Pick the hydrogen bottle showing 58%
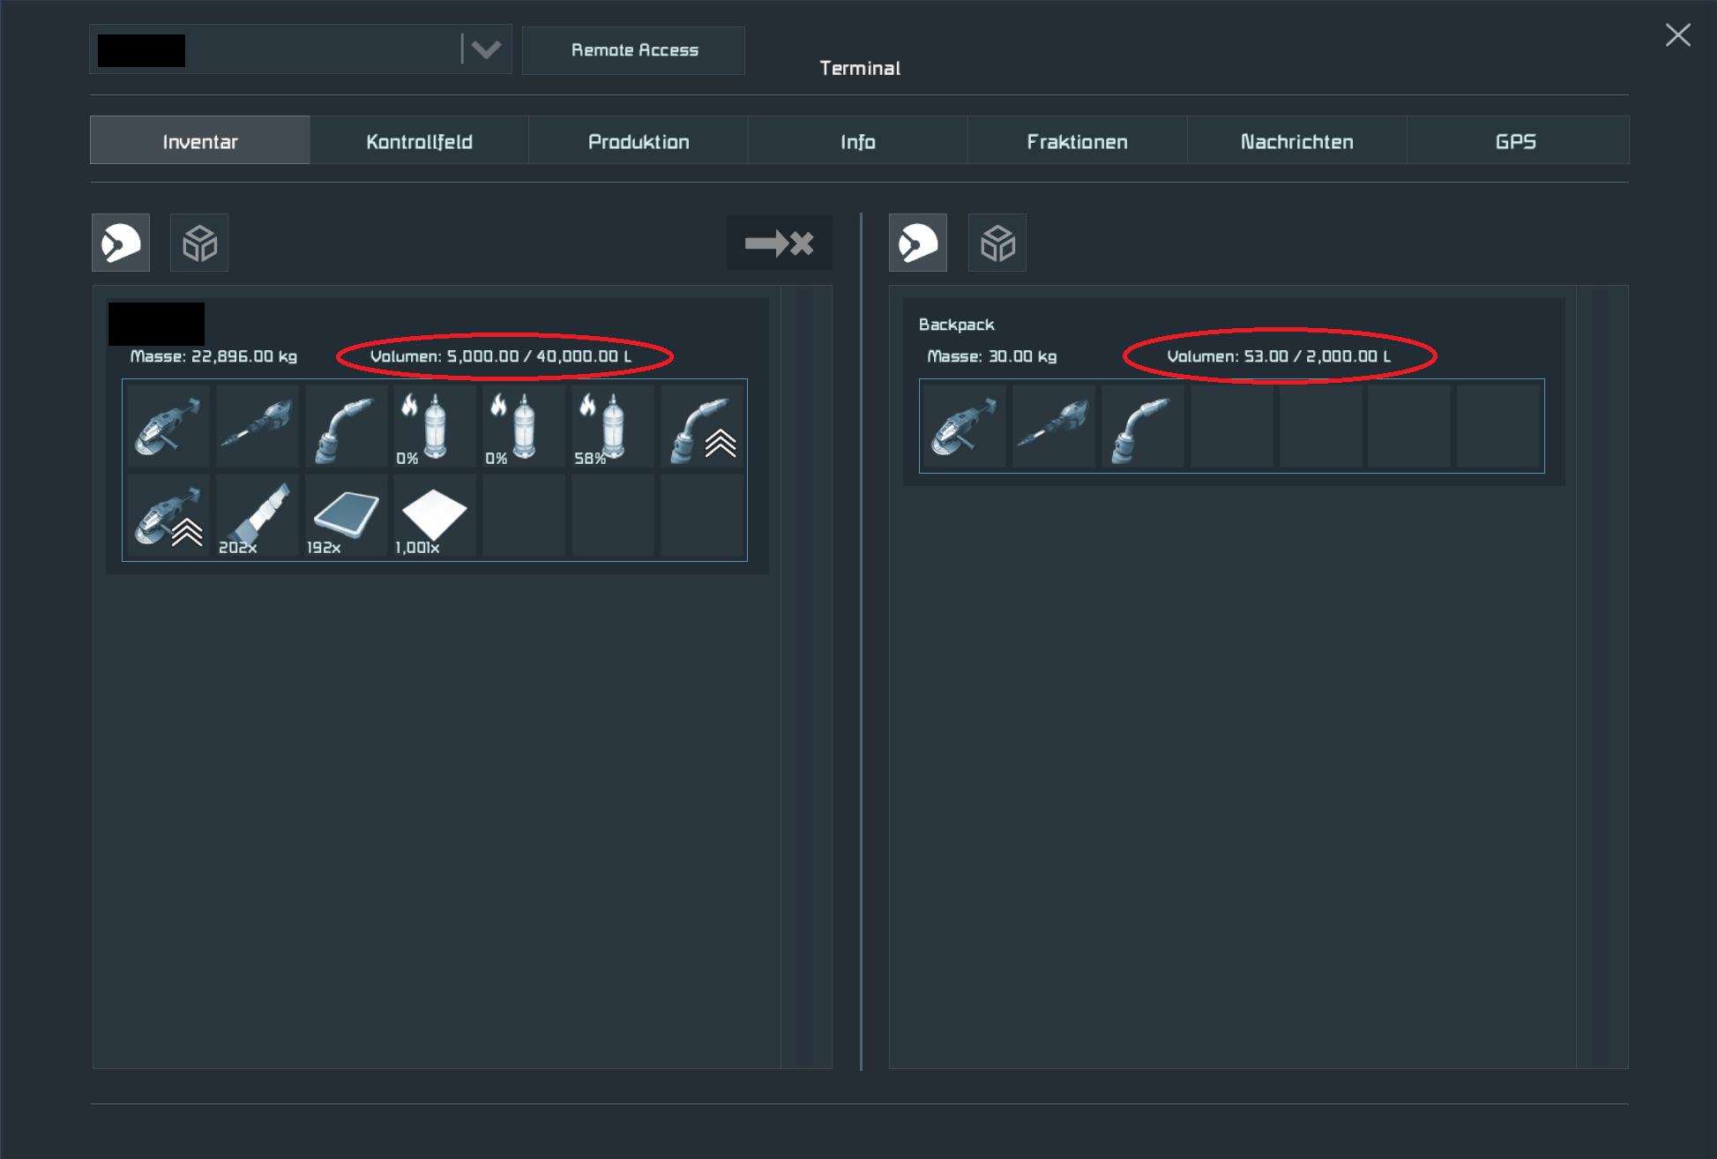This screenshot has width=1718, height=1159. coord(612,426)
